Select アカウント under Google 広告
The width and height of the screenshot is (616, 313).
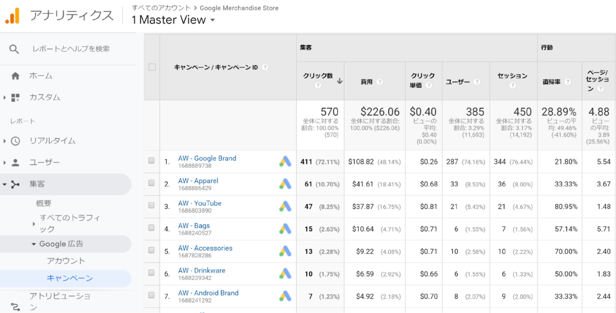(66, 261)
